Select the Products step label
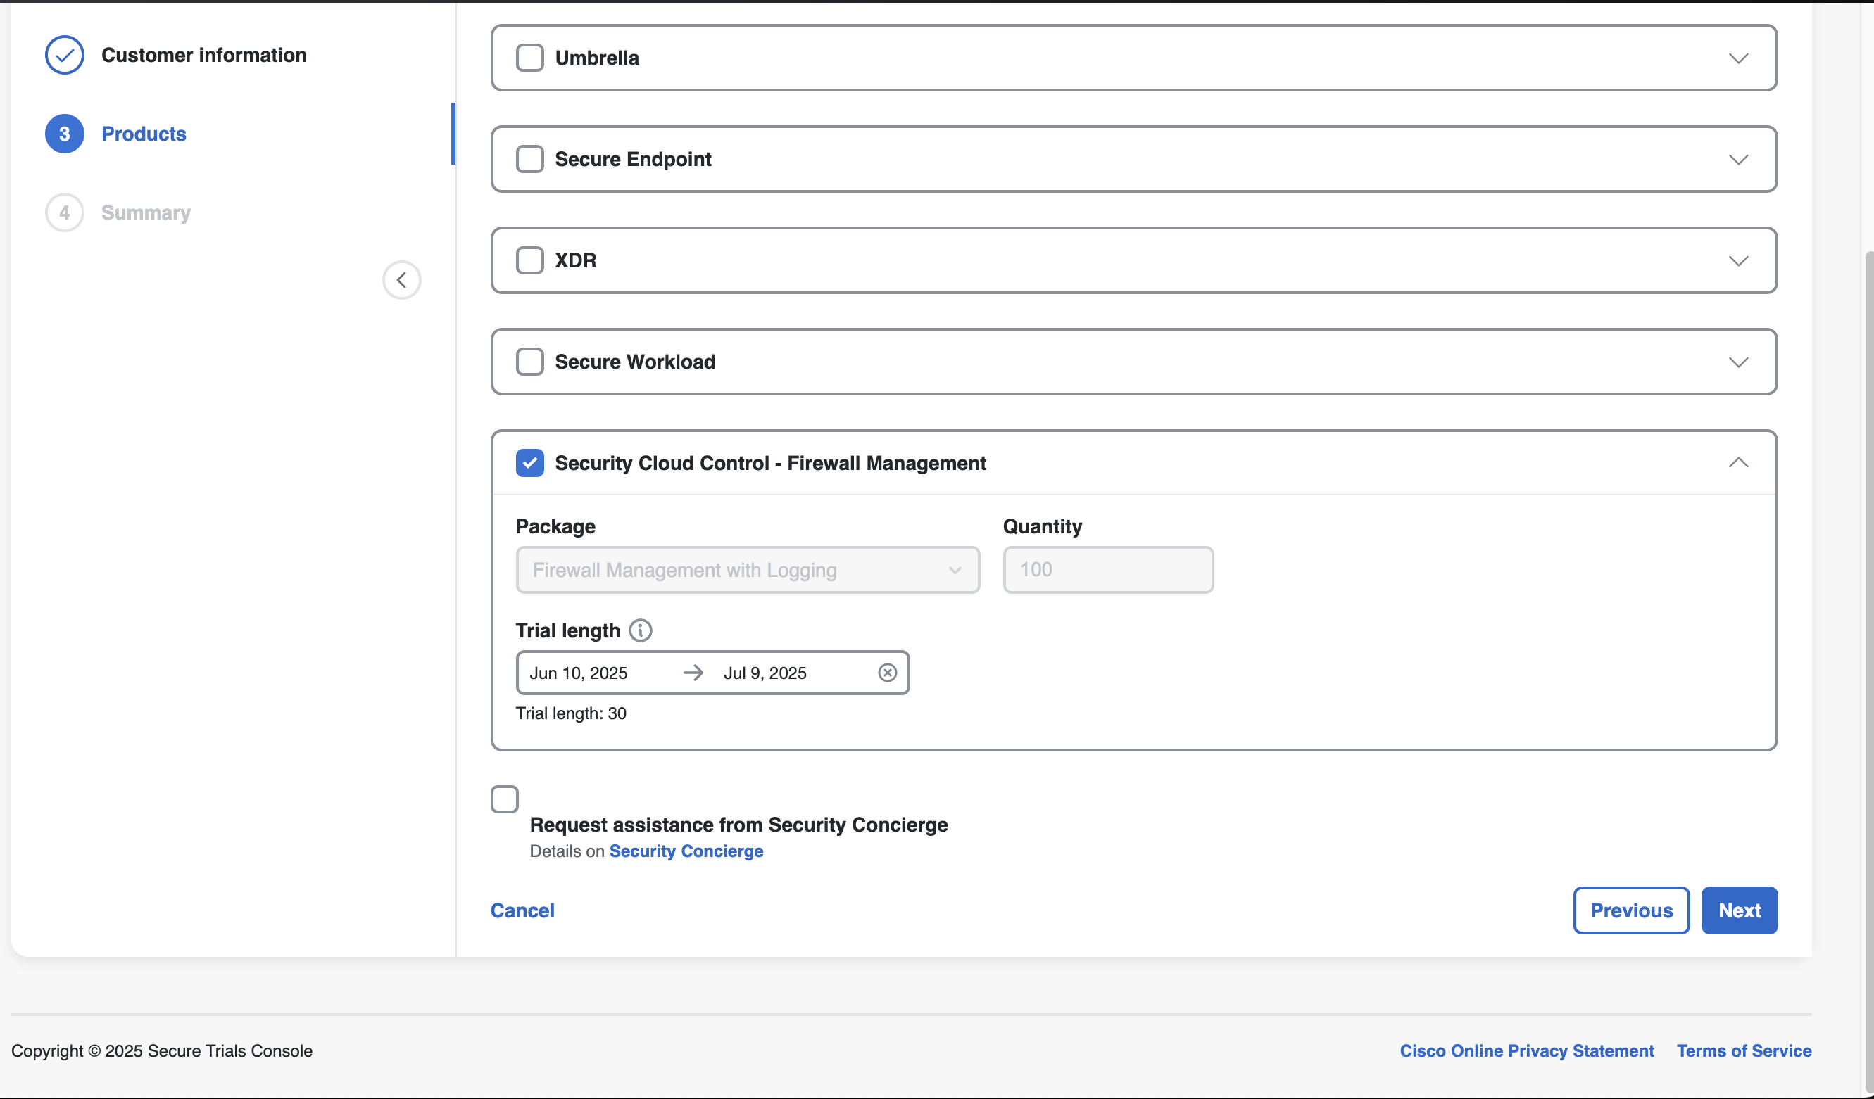The width and height of the screenshot is (1874, 1099). [144, 134]
